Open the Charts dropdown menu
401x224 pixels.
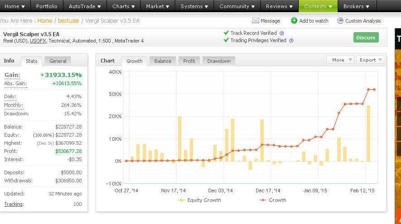124,6
